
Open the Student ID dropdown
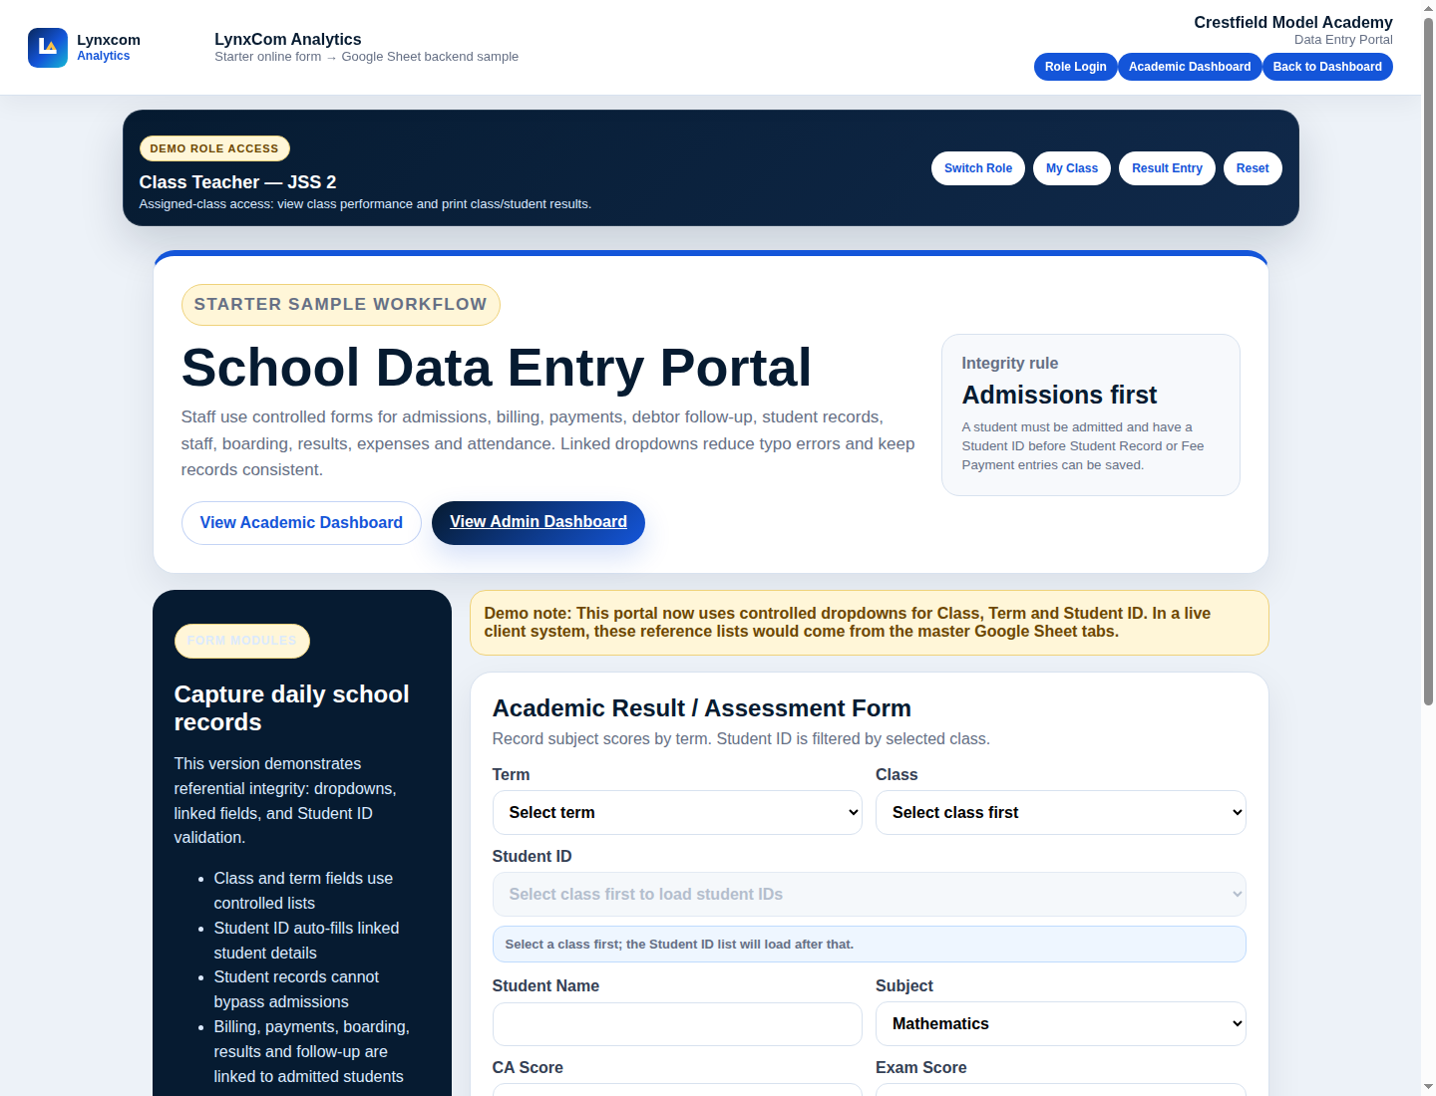[870, 895]
